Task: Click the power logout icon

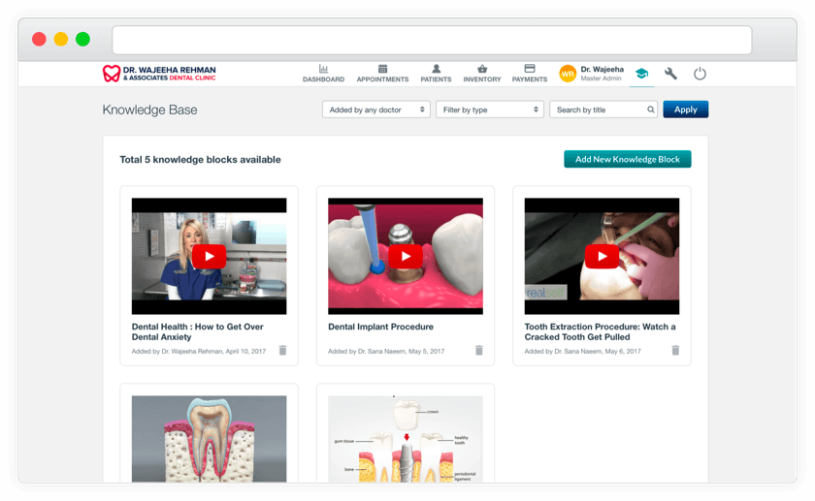Action: click(701, 74)
